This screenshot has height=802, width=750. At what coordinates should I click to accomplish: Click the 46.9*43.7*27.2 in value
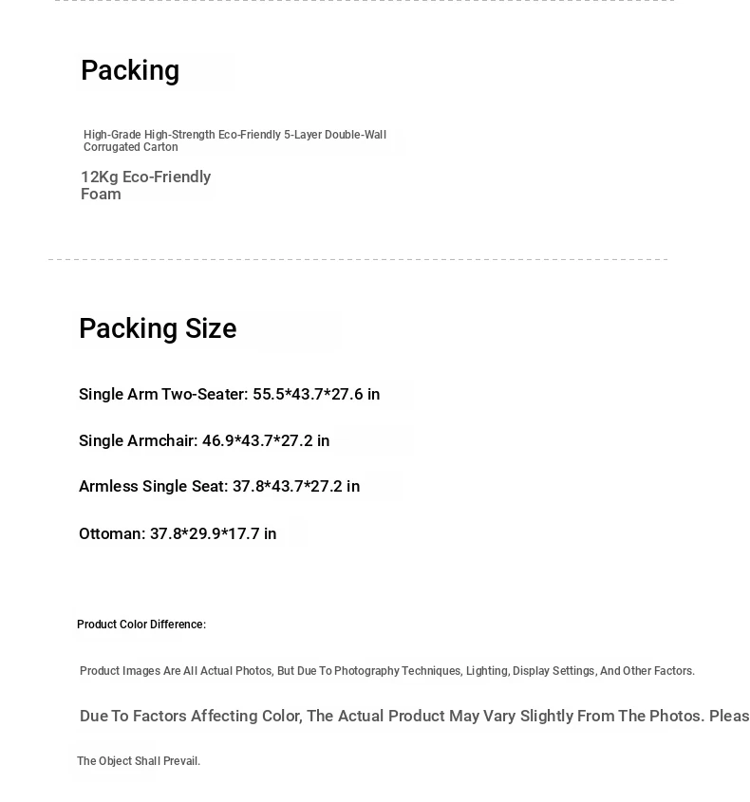pyautogui.click(x=266, y=441)
